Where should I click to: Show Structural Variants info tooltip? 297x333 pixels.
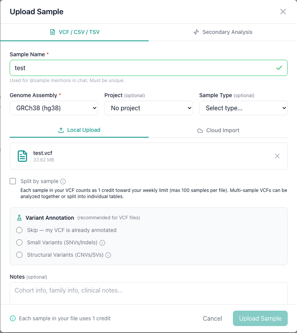[x=109, y=255]
